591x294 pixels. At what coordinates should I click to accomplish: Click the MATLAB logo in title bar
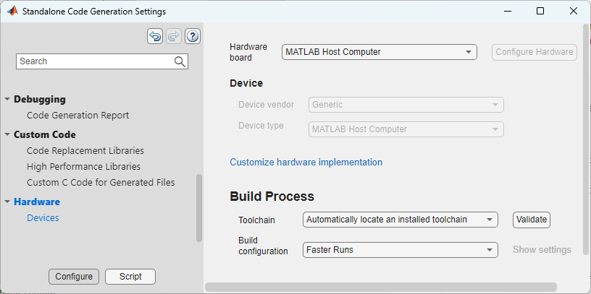[12, 12]
